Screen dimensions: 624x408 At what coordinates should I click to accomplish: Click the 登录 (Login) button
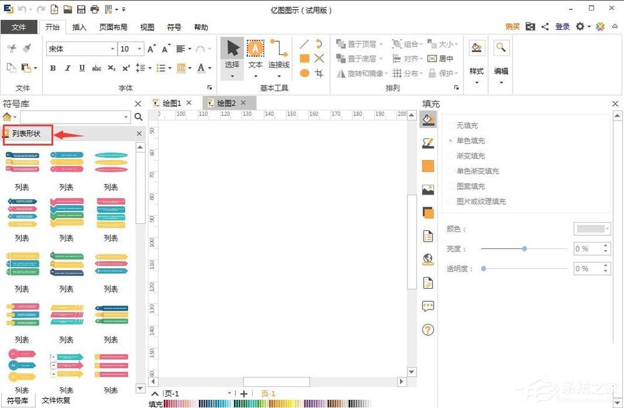click(562, 27)
